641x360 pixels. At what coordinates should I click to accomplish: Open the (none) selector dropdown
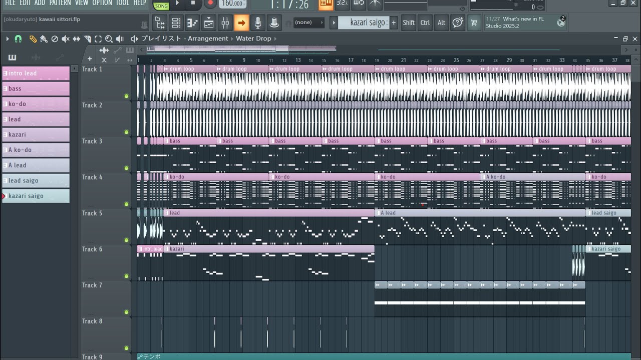[308, 22]
